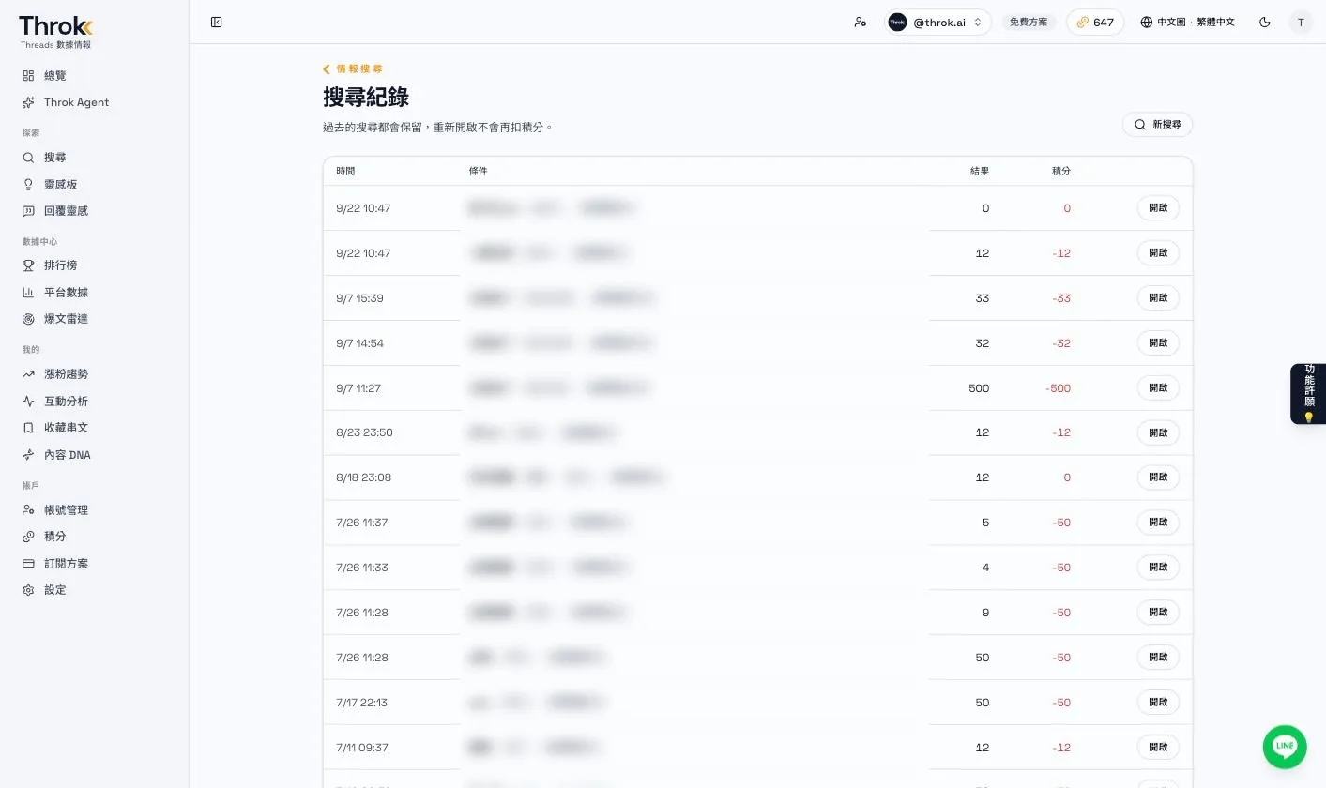Open the @throk.ai account switcher
This screenshot has width=1326, height=788.
click(x=937, y=22)
